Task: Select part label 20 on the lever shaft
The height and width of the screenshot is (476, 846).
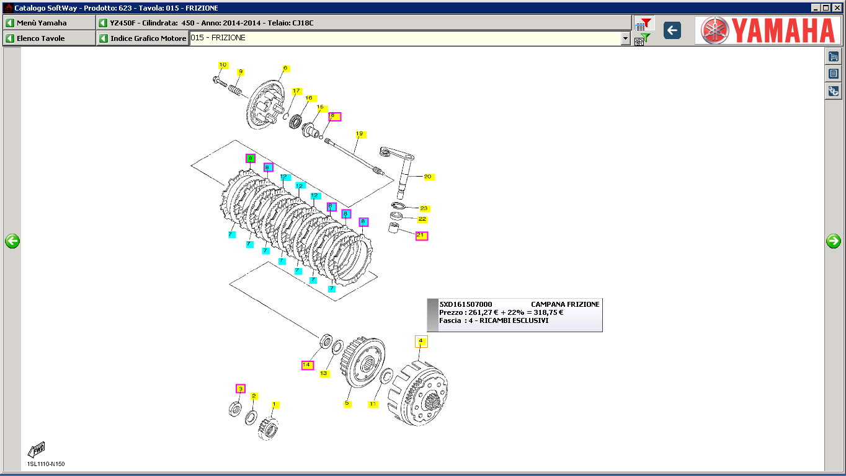Action: click(428, 177)
